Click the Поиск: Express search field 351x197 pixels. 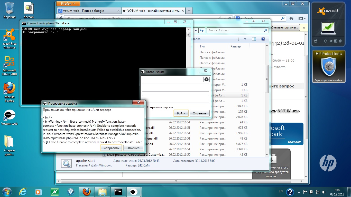[x=237, y=30]
